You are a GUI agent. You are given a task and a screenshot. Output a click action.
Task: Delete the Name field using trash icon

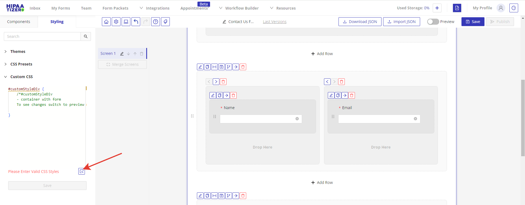click(233, 95)
